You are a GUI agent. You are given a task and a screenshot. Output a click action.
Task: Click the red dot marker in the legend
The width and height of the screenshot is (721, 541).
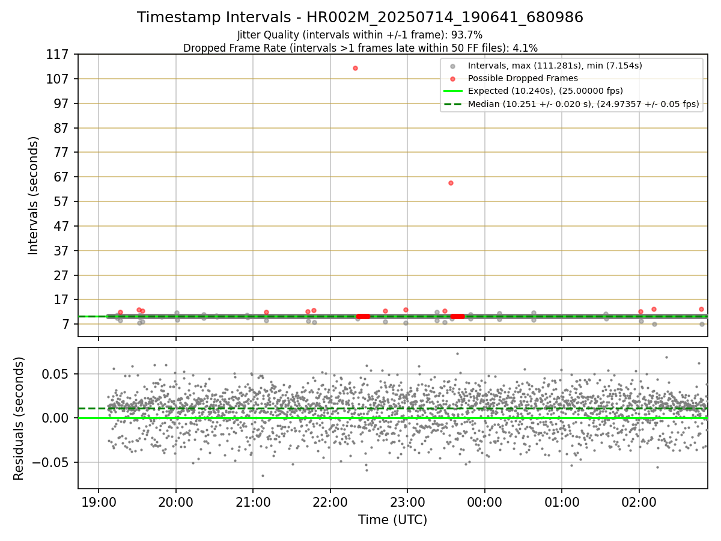click(x=453, y=78)
